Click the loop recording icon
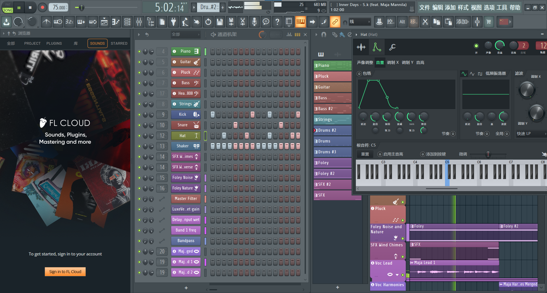Screen dimensions: 547x293 coord(93,22)
